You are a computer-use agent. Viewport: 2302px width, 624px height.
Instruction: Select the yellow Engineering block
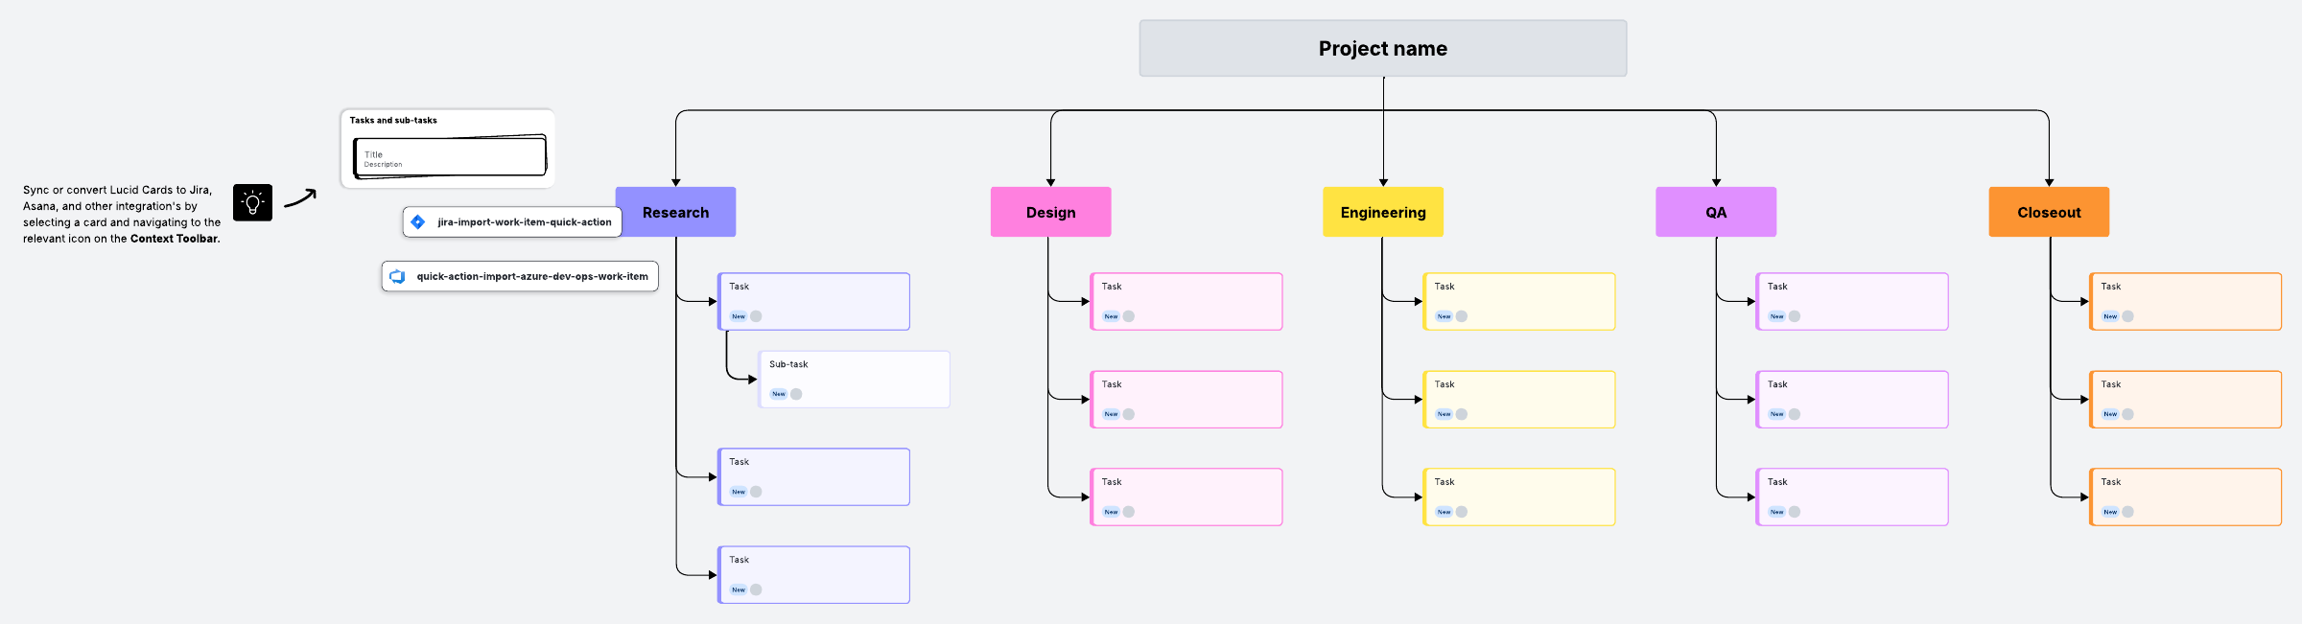coord(1383,212)
